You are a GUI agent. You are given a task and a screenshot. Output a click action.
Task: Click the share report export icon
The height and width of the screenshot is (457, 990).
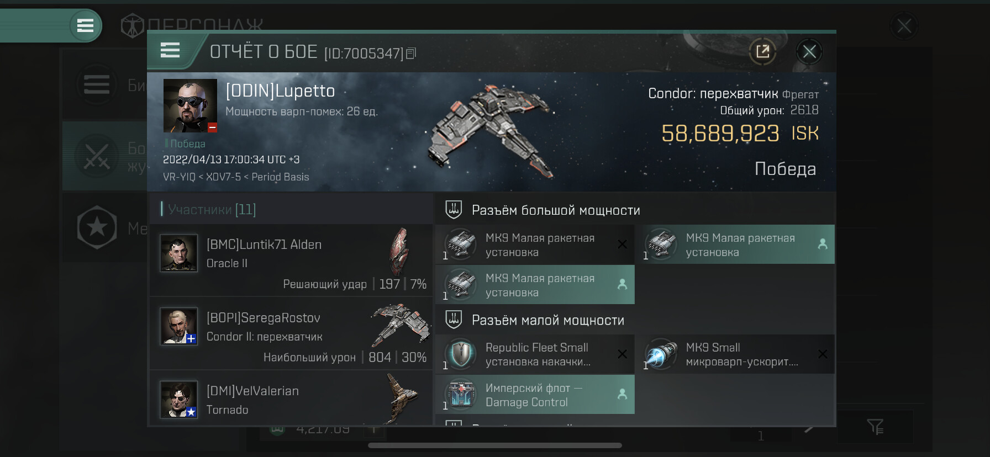762,52
